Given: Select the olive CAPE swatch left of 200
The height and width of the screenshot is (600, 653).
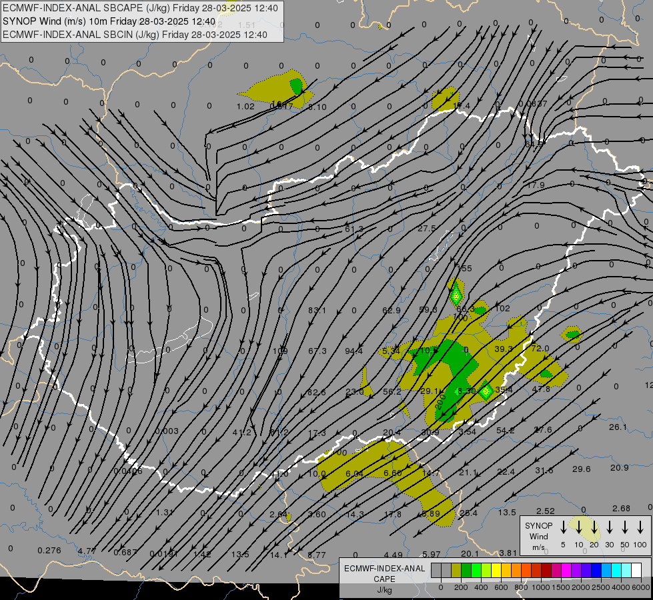Looking at the screenshot, I should tap(456, 571).
